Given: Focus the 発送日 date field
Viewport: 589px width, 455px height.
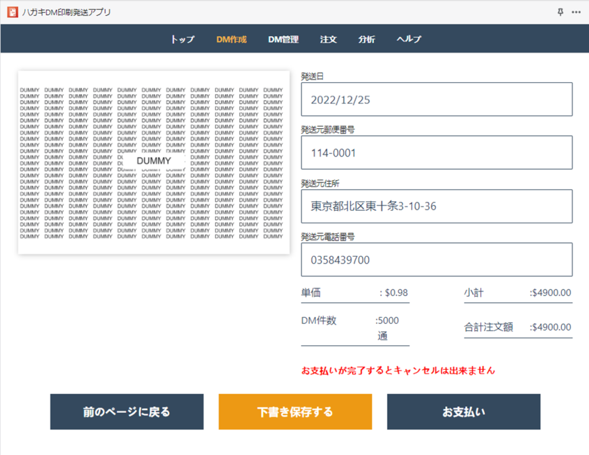Looking at the screenshot, I should 437,99.
